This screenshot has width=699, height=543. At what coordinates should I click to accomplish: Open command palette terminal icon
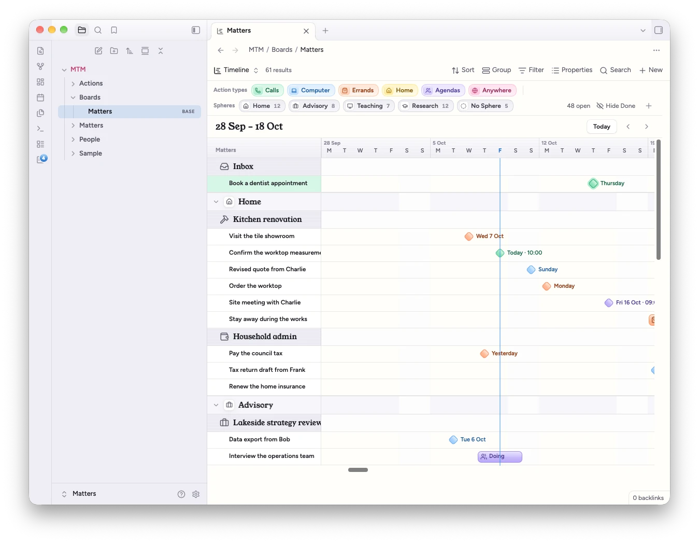point(40,129)
